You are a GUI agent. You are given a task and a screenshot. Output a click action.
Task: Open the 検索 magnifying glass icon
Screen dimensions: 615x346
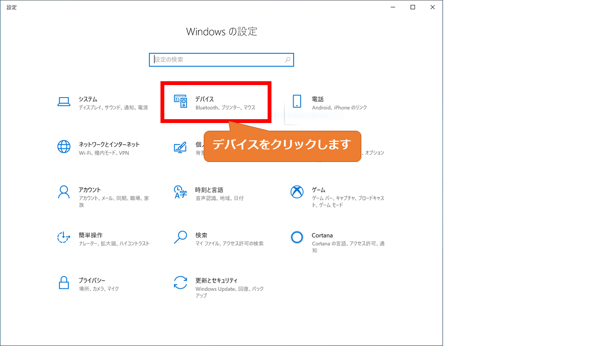180,237
